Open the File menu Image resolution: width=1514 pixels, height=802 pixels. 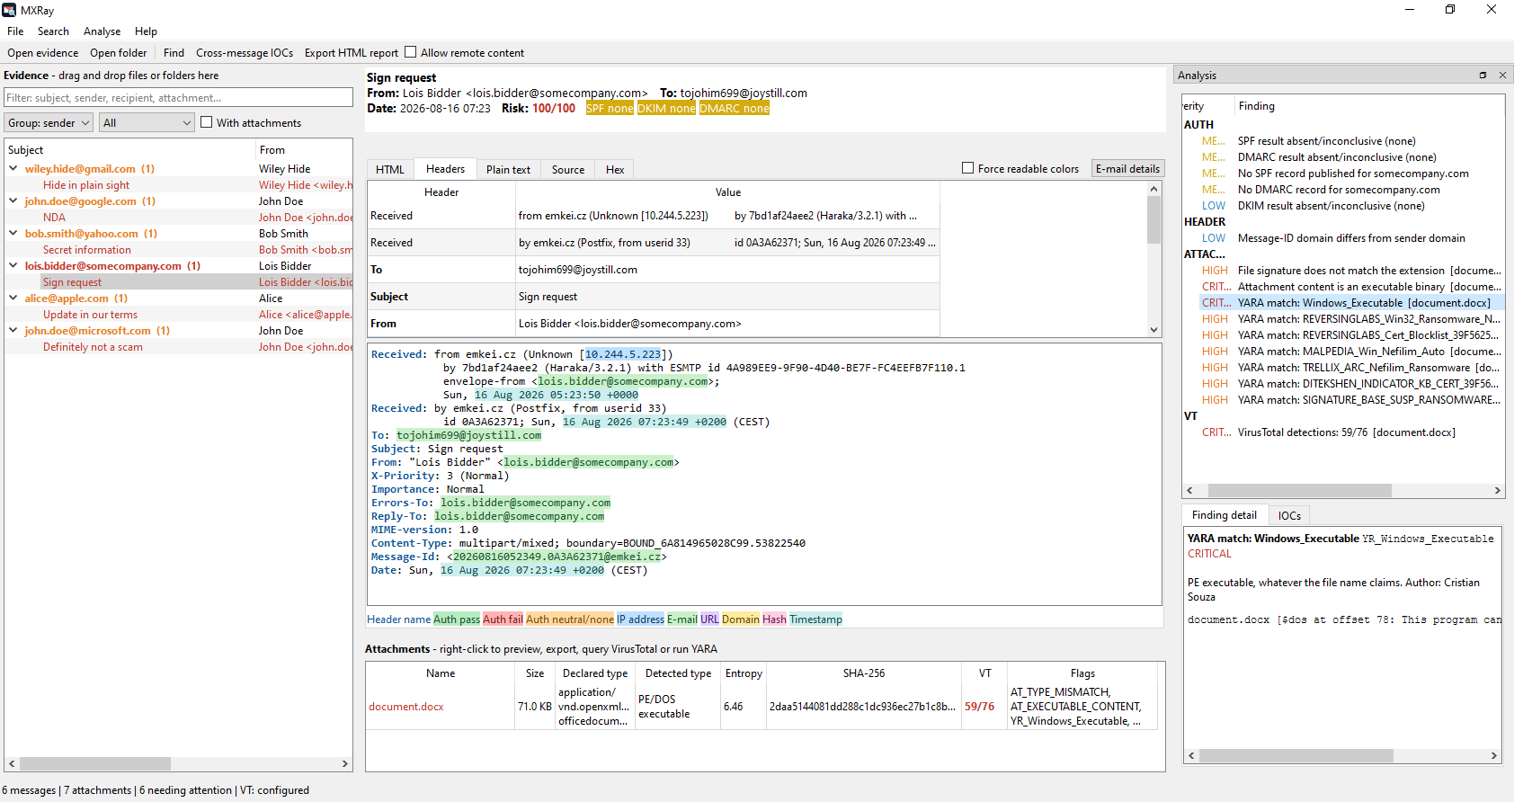15,31
